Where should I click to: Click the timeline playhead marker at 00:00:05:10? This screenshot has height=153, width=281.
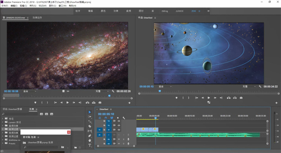pos(156,118)
